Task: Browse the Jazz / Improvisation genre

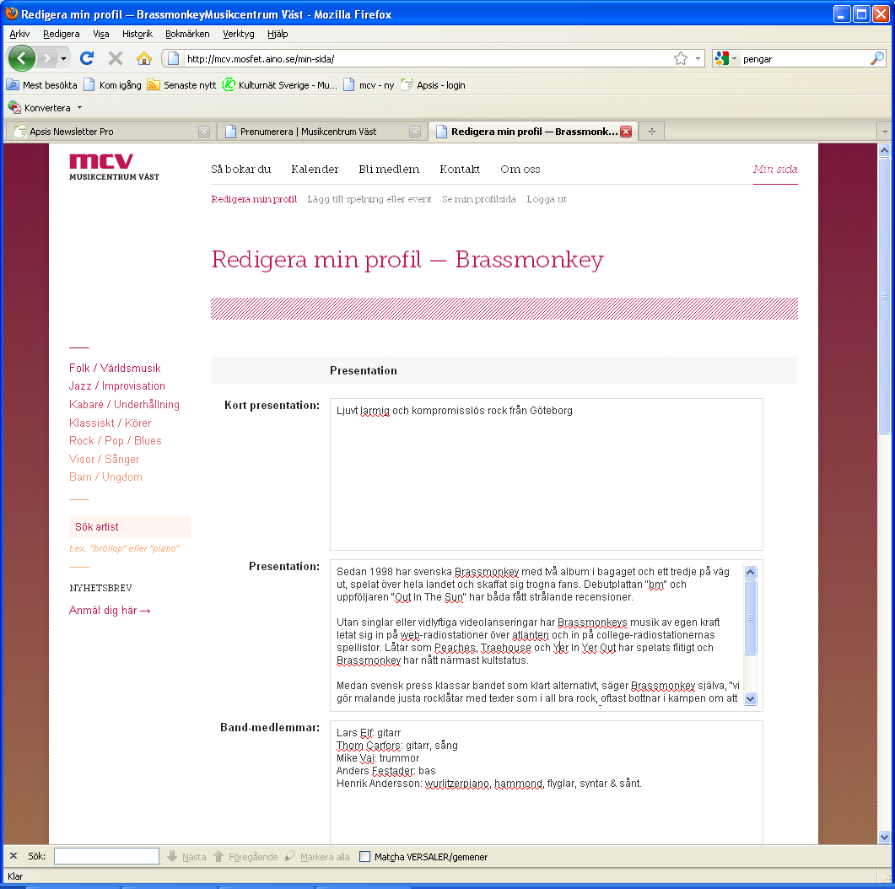Action: (x=117, y=385)
